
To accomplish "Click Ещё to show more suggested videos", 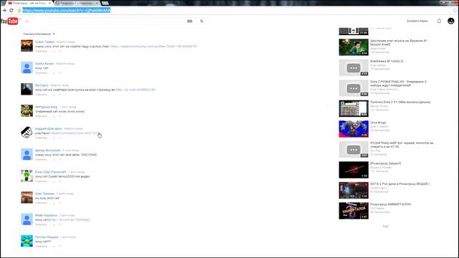I will point(386,226).
